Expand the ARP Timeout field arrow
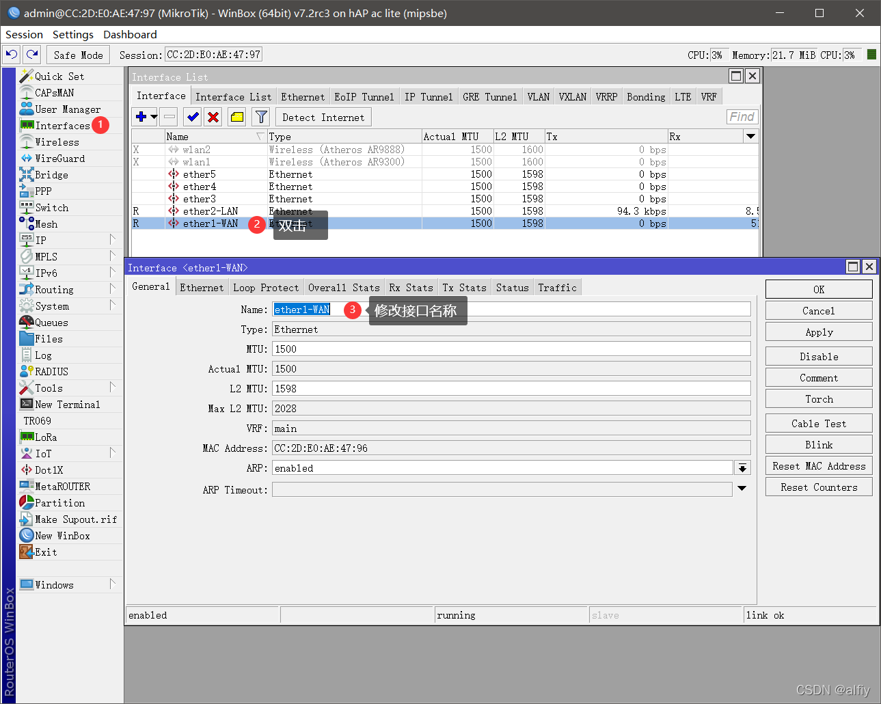Image resolution: width=881 pixels, height=704 pixels. coord(742,489)
